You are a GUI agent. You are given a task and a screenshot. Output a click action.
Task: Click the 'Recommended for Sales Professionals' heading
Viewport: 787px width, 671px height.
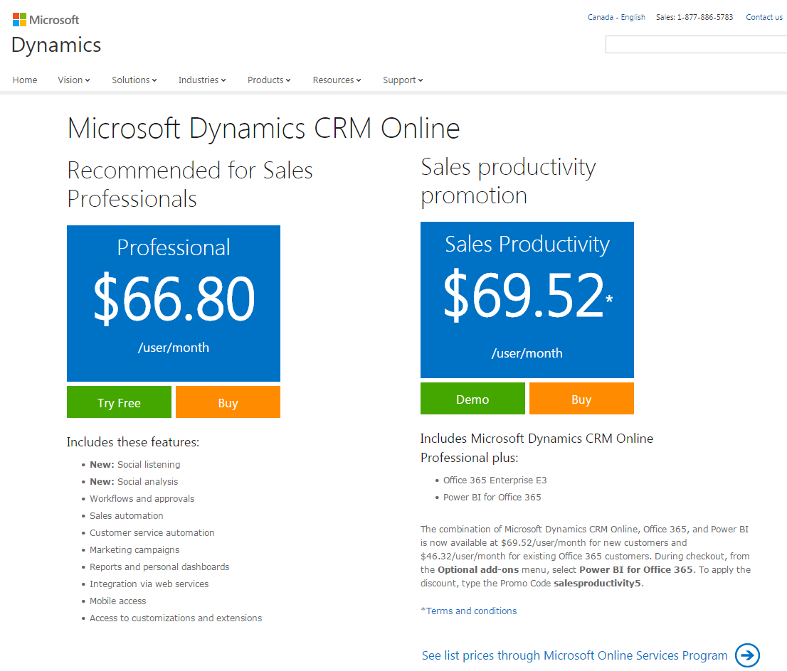point(190,184)
